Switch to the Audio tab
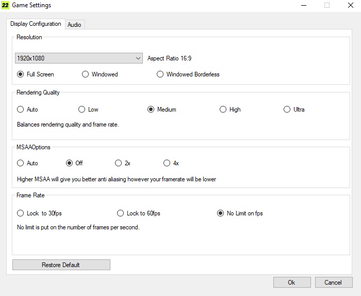This screenshot has height=296, width=361. (x=74, y=24)
